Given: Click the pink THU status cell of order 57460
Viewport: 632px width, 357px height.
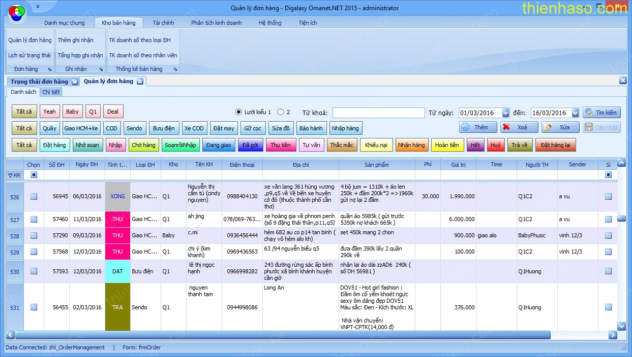Looking at the screenshot, I should (117, 220).
